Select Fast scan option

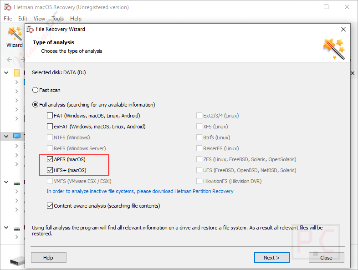pyautogui.click(x=35, y=90)
